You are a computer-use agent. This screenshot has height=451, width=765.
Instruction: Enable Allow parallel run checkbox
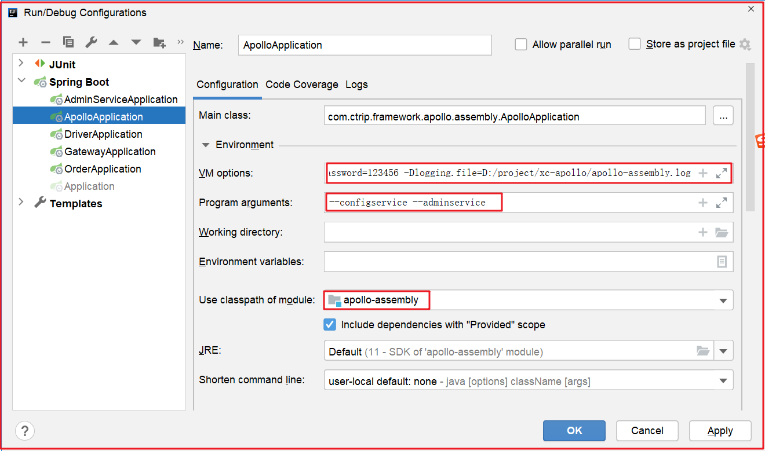(x=521, y=45)
